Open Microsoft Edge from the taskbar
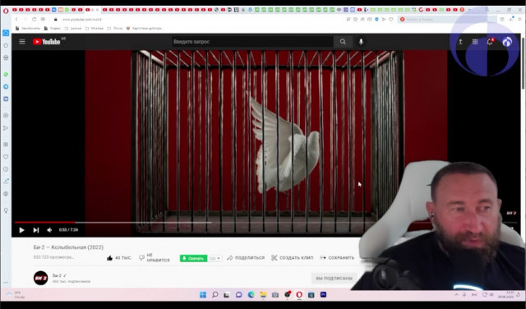The height and width of the screenshot is (309, 526). (x=251, y=294)
